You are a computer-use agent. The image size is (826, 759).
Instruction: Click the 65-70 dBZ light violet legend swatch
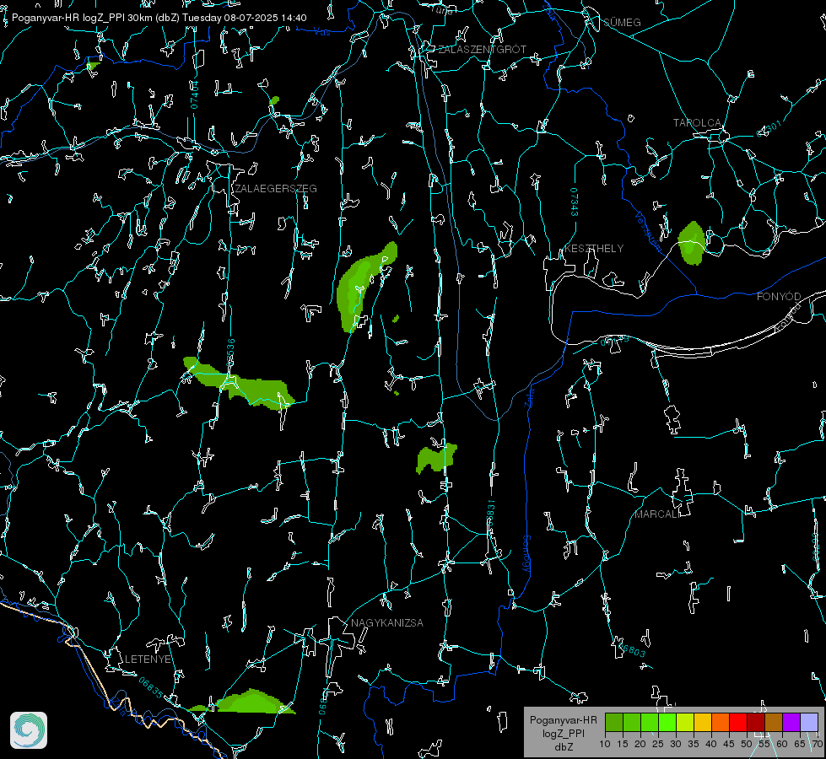coord(809,723)
